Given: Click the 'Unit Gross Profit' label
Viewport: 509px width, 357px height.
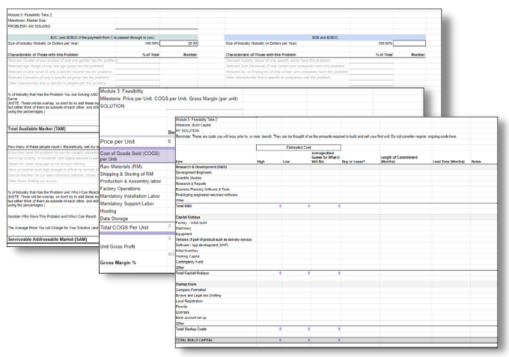Looking at the screenshot, I should [118, 247].
